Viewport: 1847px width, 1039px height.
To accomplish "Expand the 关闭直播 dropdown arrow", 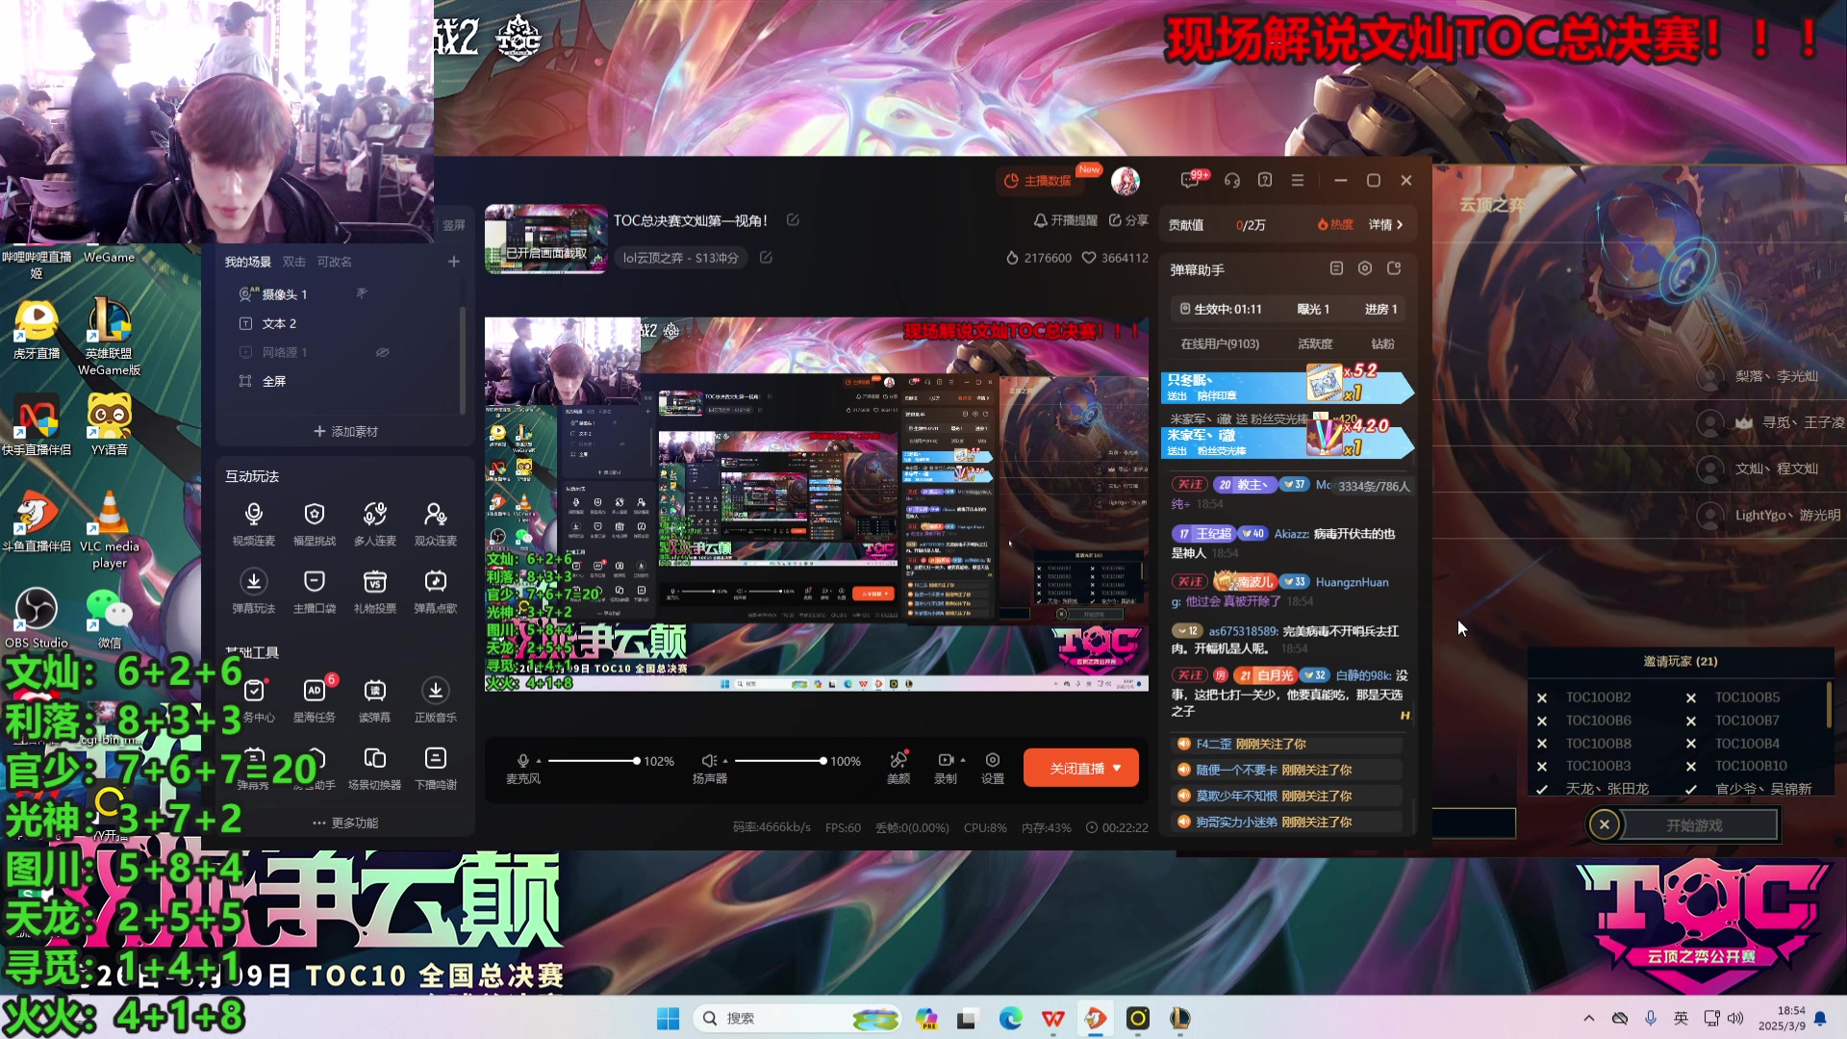I will click(x=1116, y=768).
